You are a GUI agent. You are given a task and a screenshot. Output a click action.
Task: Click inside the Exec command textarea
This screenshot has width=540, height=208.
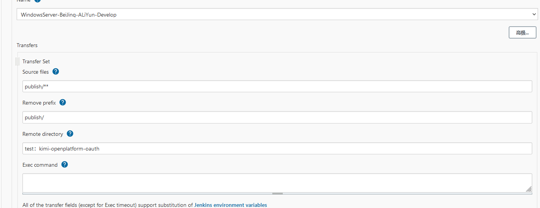coord(277,182)
